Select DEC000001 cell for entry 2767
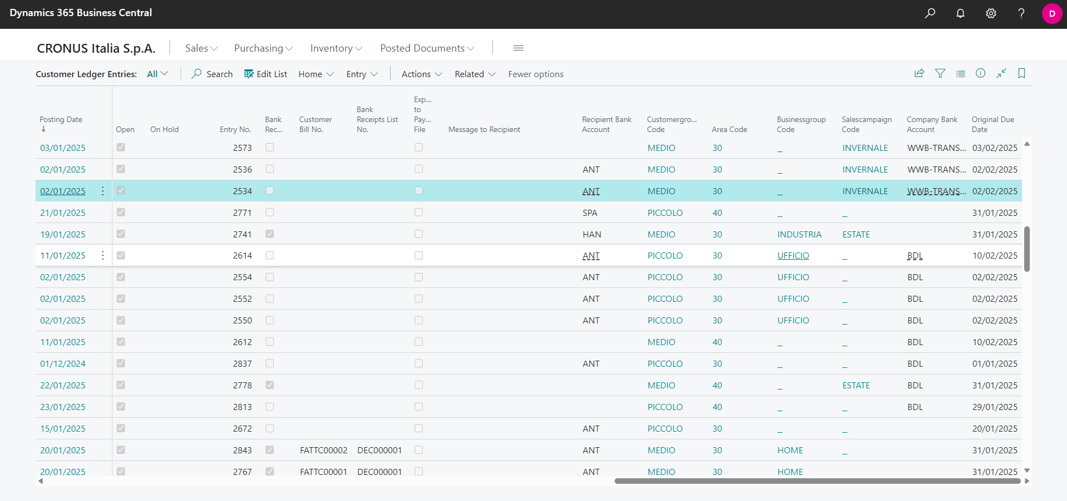Viewport: 1067px width, 501px height. (380, 472)
